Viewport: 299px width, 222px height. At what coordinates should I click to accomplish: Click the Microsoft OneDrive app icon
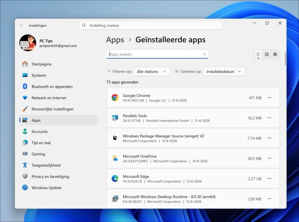pos(115,158)
